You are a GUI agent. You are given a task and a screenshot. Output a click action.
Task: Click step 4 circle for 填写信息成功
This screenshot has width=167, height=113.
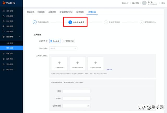pos(141,22)
